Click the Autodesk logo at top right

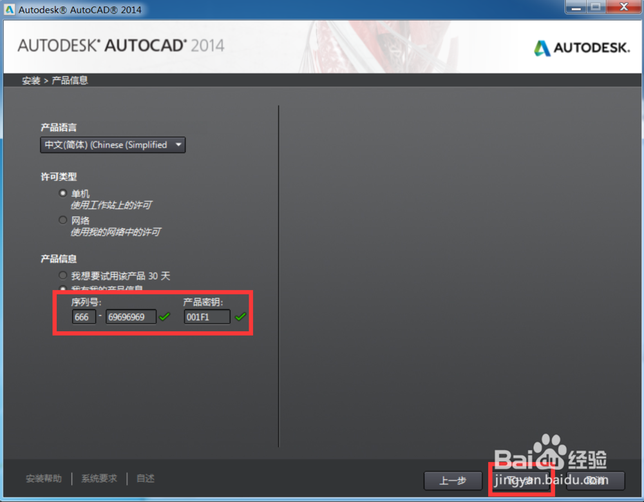pyautogui.click(x=582, y=47)
